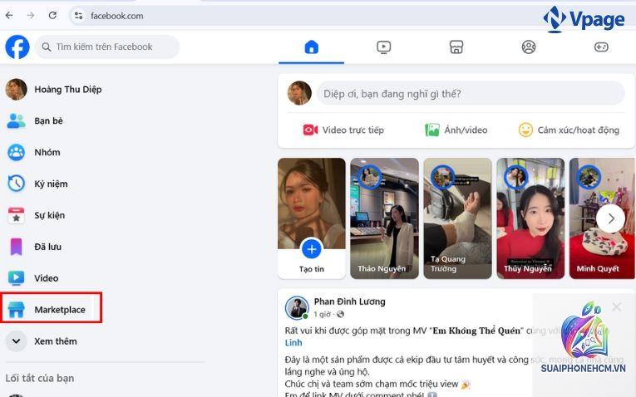Screen dimensions: 636x397
Task: Open Phan Đình Lương's profile name
Action: click(350, 301)
